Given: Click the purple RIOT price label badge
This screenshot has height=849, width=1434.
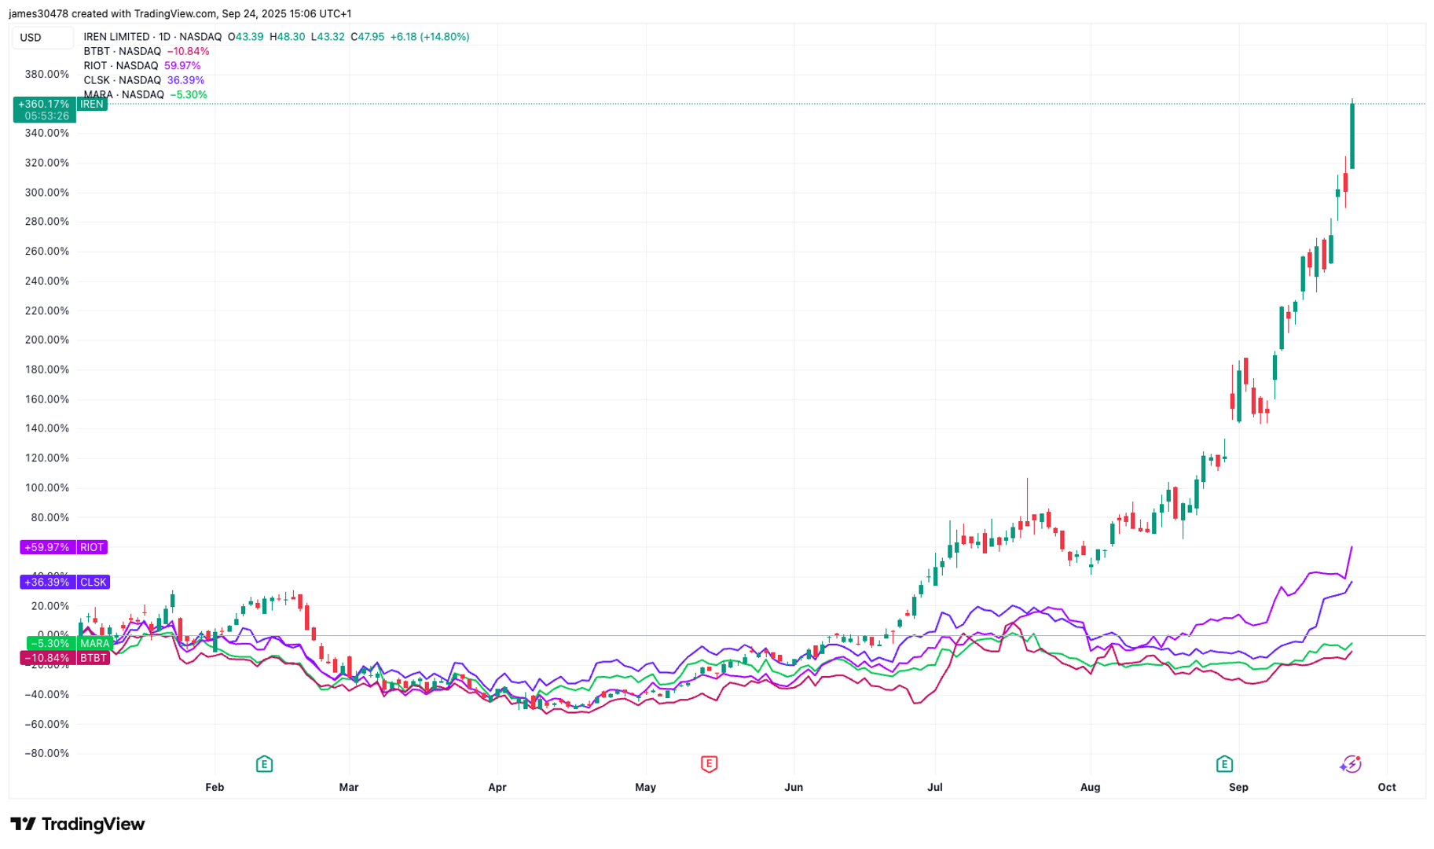Looking at the screenshot, I should click(63, 547).
